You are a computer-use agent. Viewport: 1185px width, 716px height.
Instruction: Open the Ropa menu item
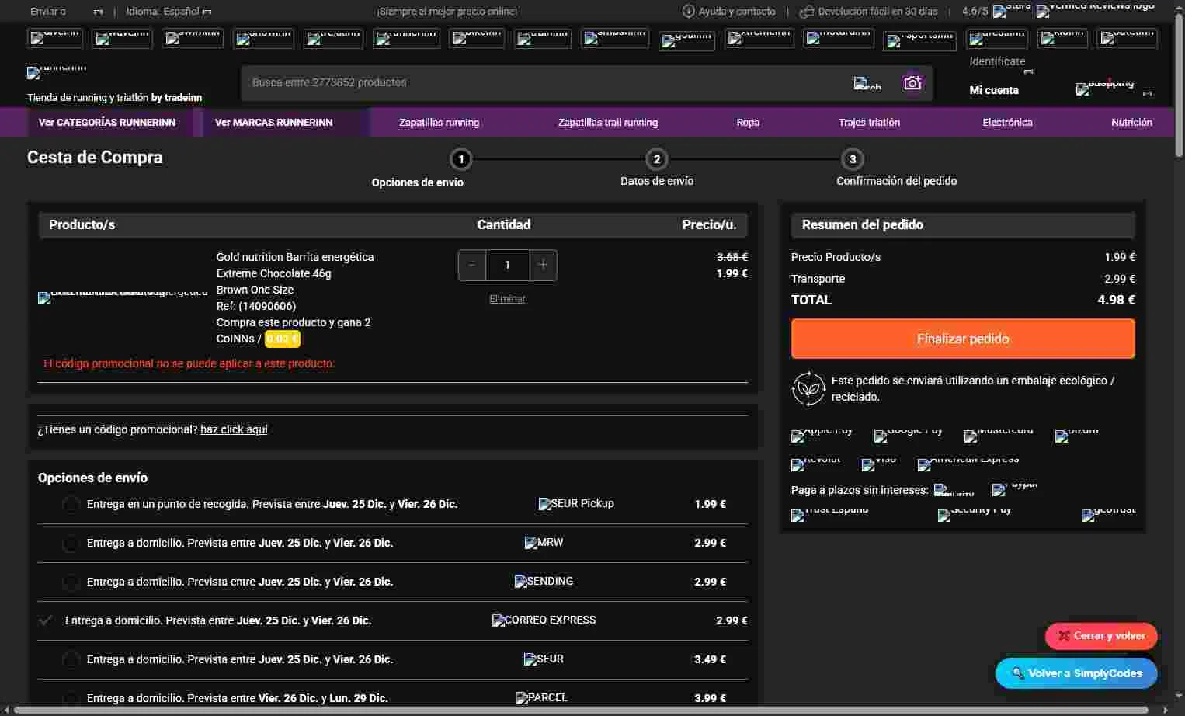tap(748, 123)
